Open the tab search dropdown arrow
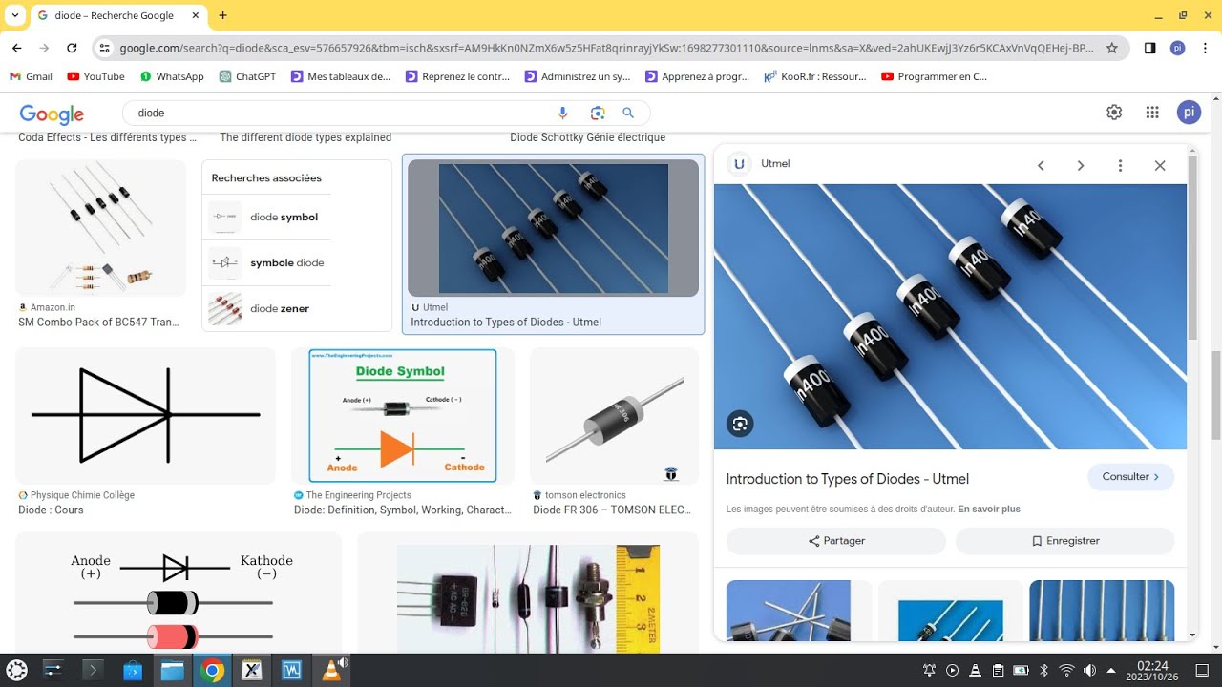This screenshot has width=1222, height=687. (x=15, y=15)
